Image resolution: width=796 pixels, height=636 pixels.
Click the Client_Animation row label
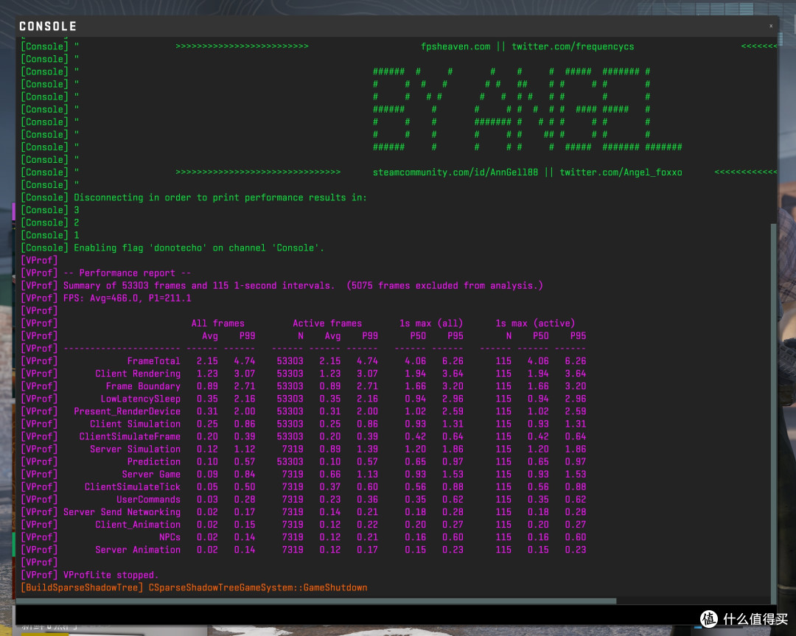(x=138, y=524)
